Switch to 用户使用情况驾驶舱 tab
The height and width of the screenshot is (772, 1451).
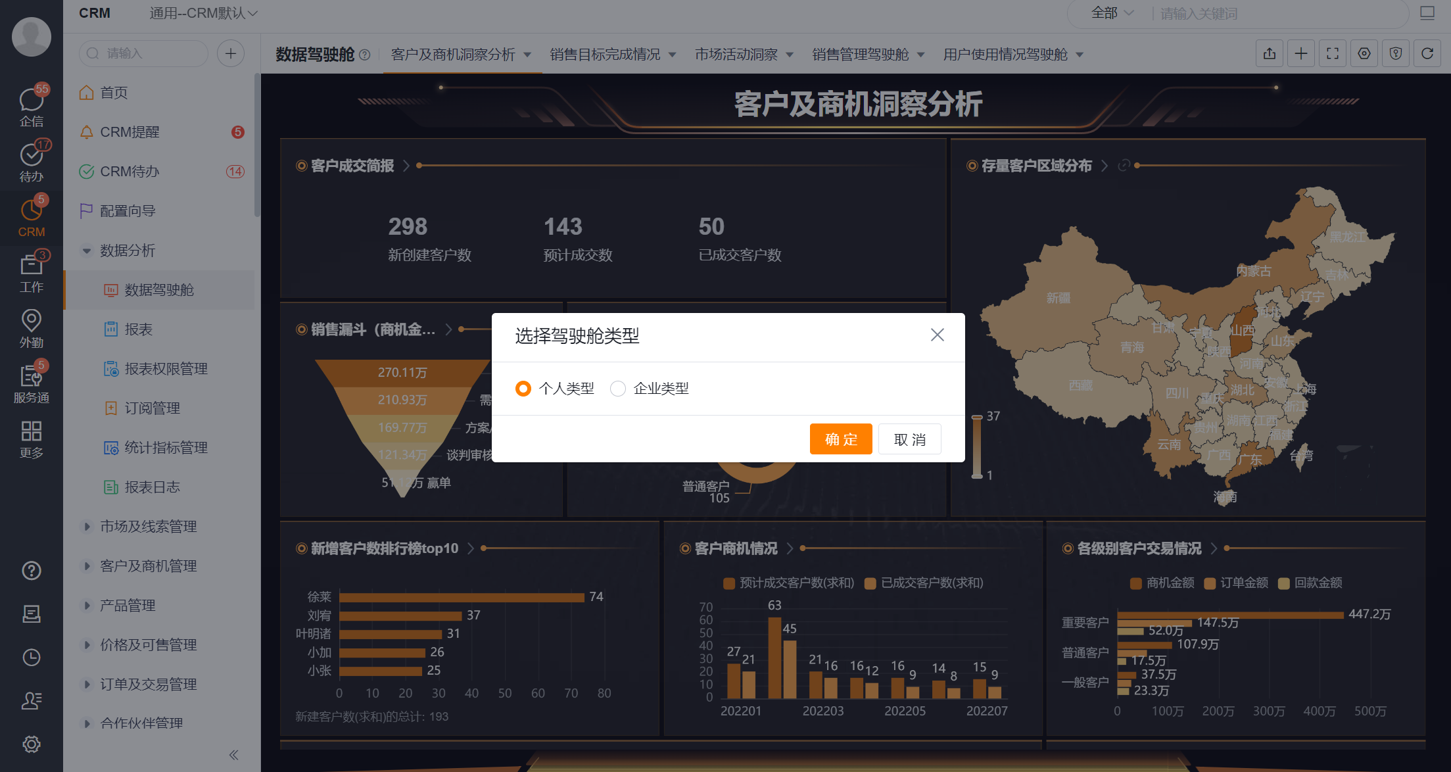pos(1005,55)
